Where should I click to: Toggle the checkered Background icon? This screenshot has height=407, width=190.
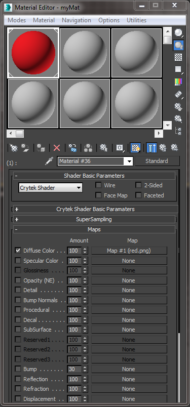(178, 57)
